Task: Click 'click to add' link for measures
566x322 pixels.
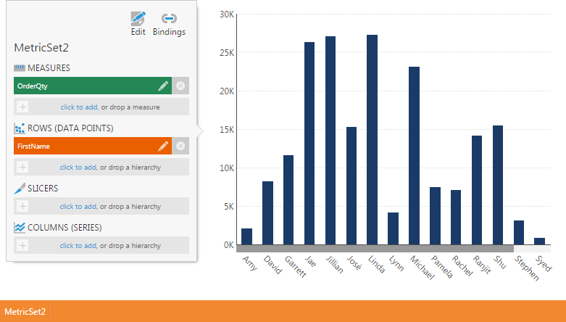Action: [78, 107]
